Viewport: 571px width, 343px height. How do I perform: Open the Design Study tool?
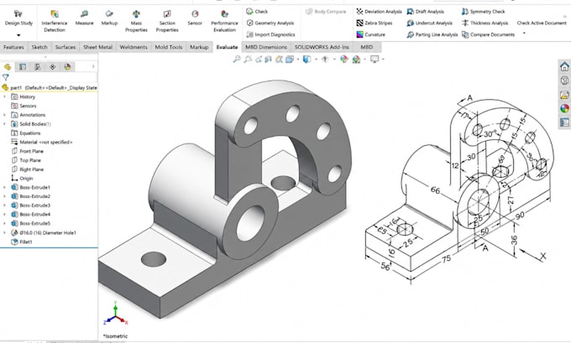click(x=18, y=18)
